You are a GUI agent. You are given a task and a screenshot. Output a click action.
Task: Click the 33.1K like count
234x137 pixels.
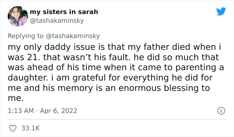[x=30, y=128]
